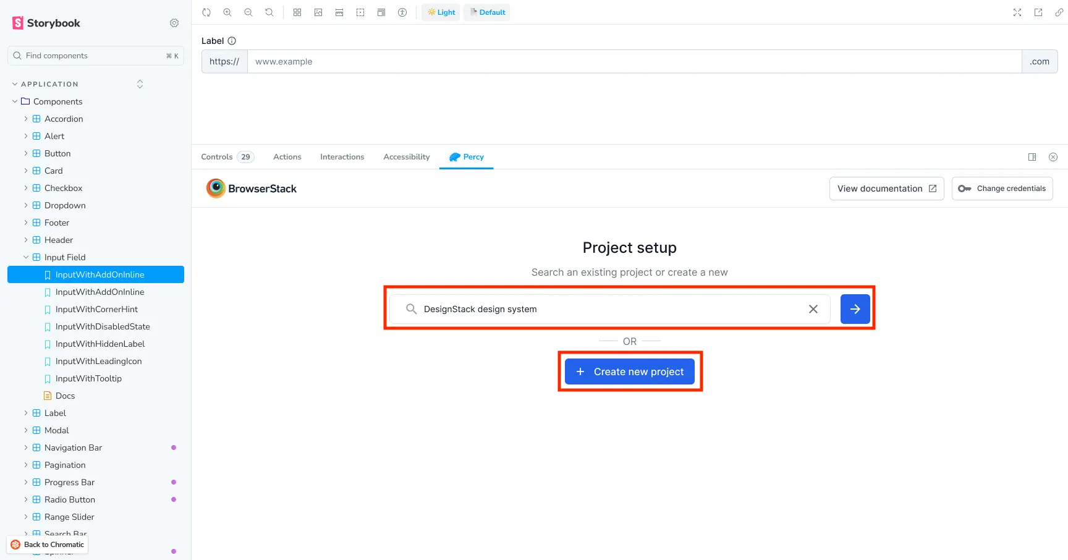Enable the measure tool
1068x560 pixels.
(x=339, y=12)
